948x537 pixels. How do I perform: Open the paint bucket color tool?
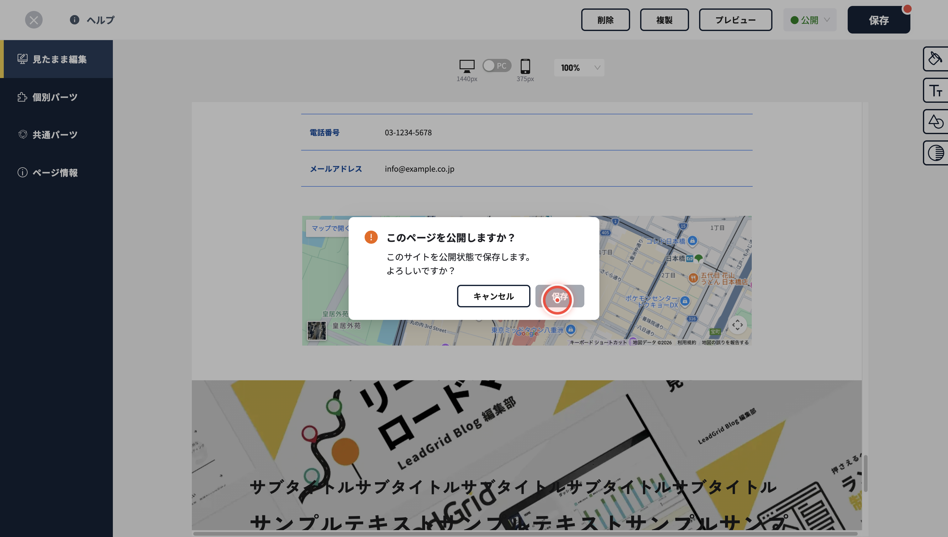click(935, 59)
